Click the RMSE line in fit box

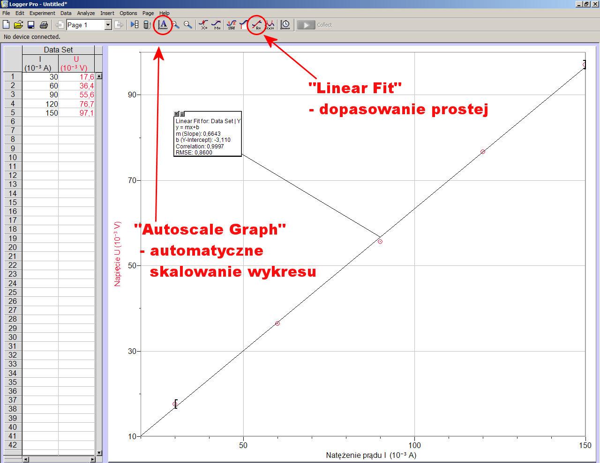(x=194, y=153)
